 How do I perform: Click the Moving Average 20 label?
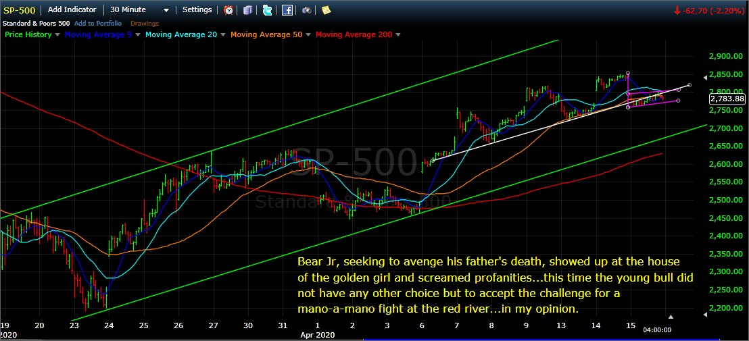pos(181,34)
